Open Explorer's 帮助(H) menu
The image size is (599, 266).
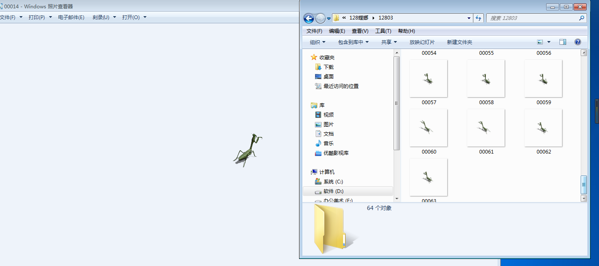pos(406,31)
